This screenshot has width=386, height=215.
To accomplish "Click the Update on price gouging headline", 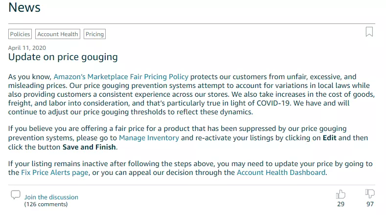I will (x=63, y=57).
